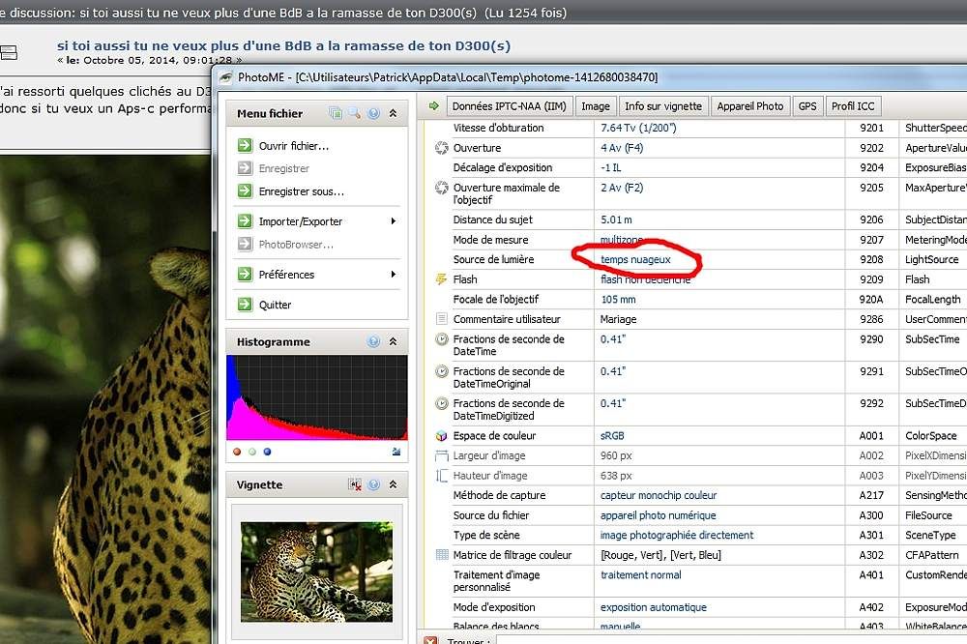Select the '-1 IL' exposure offset value
The height and width of the screenshot is (644, 967).
[610, 168]
